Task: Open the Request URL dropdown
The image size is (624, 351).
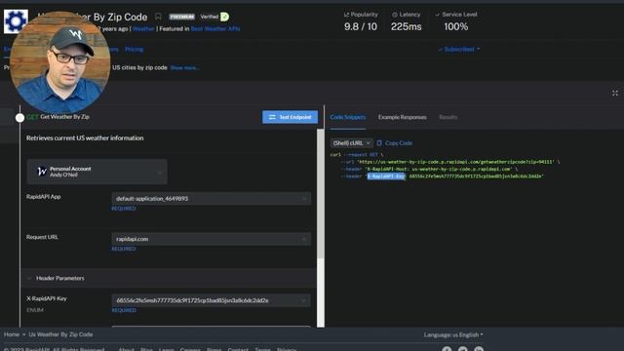Action: point(212,239)
